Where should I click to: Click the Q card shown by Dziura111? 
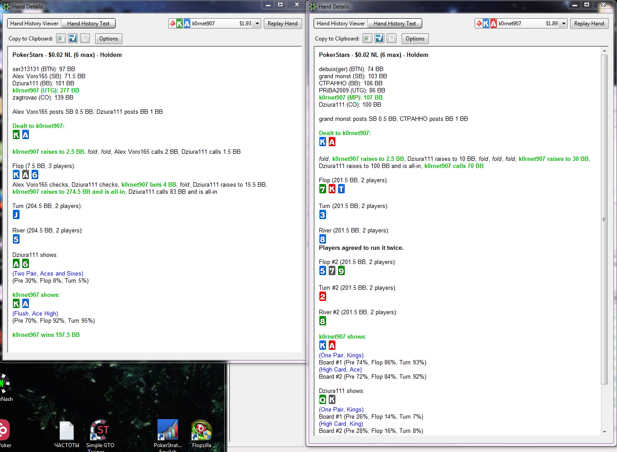pos(323,400)
